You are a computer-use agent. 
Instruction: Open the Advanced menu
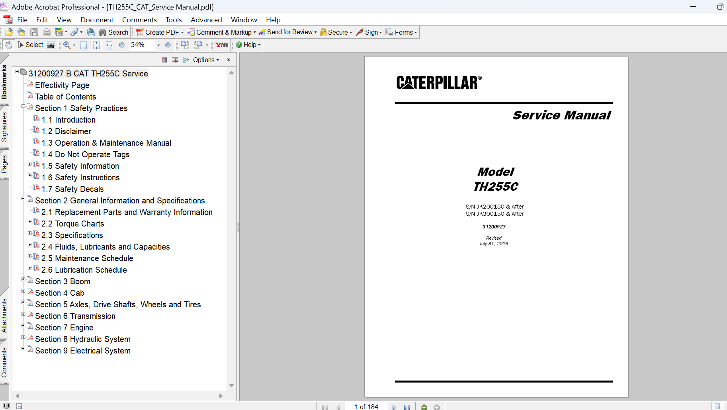[x=206, y=20]
